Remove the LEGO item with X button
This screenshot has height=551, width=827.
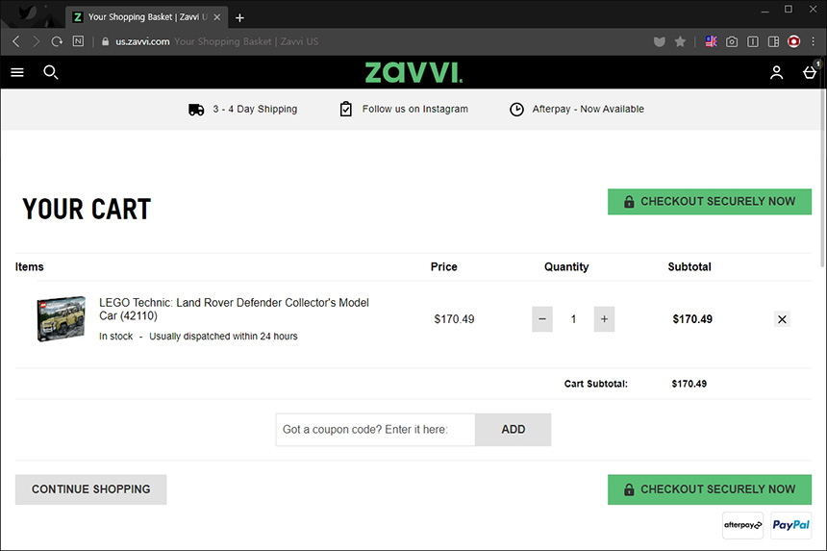coord(782,319)
